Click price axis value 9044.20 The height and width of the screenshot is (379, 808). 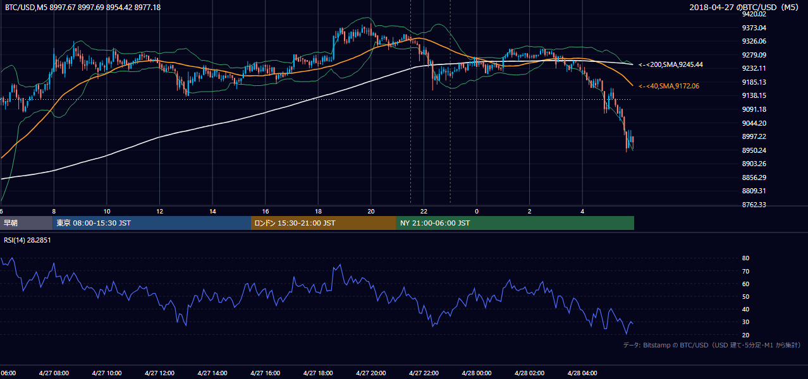tap(754, 123)
